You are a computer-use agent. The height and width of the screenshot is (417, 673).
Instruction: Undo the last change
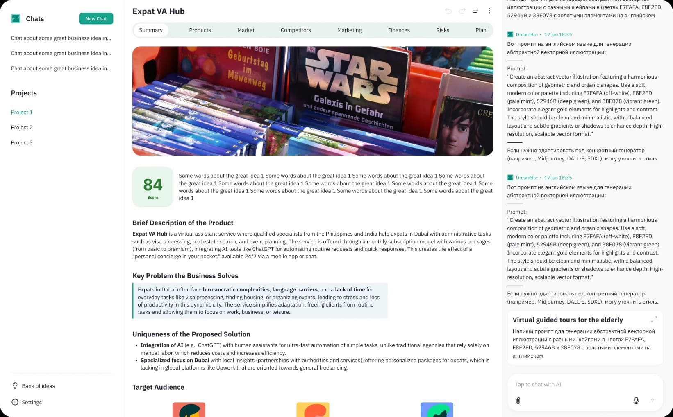point(448,11)
